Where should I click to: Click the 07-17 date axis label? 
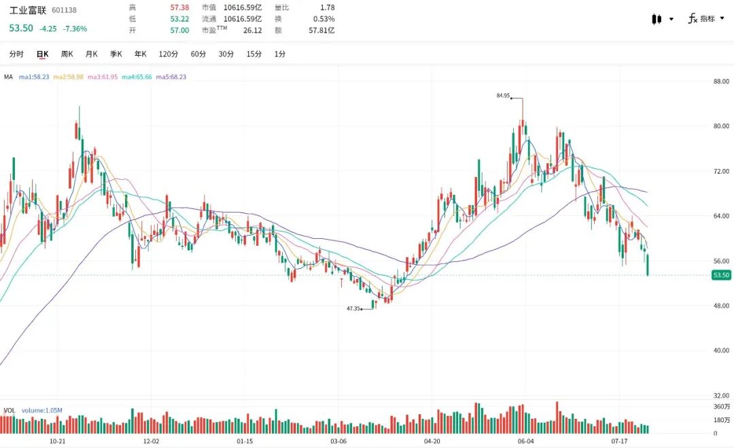pos(619,441)
